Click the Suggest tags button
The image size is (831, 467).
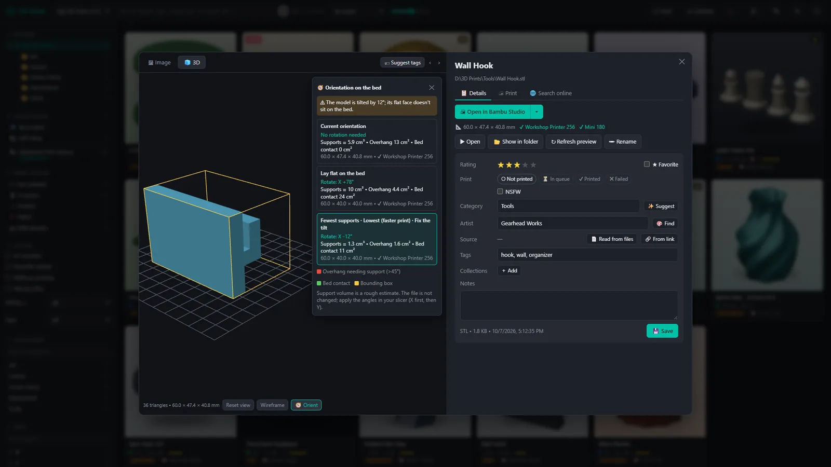(403, 63)
